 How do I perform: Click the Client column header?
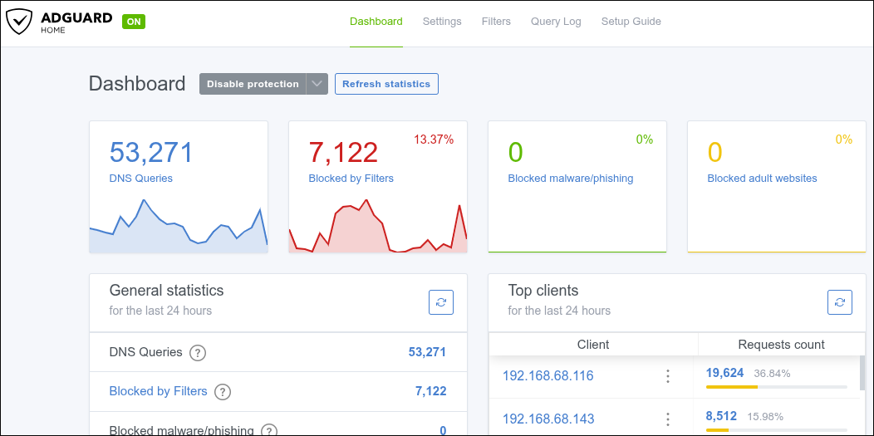(x=593, y=345)
